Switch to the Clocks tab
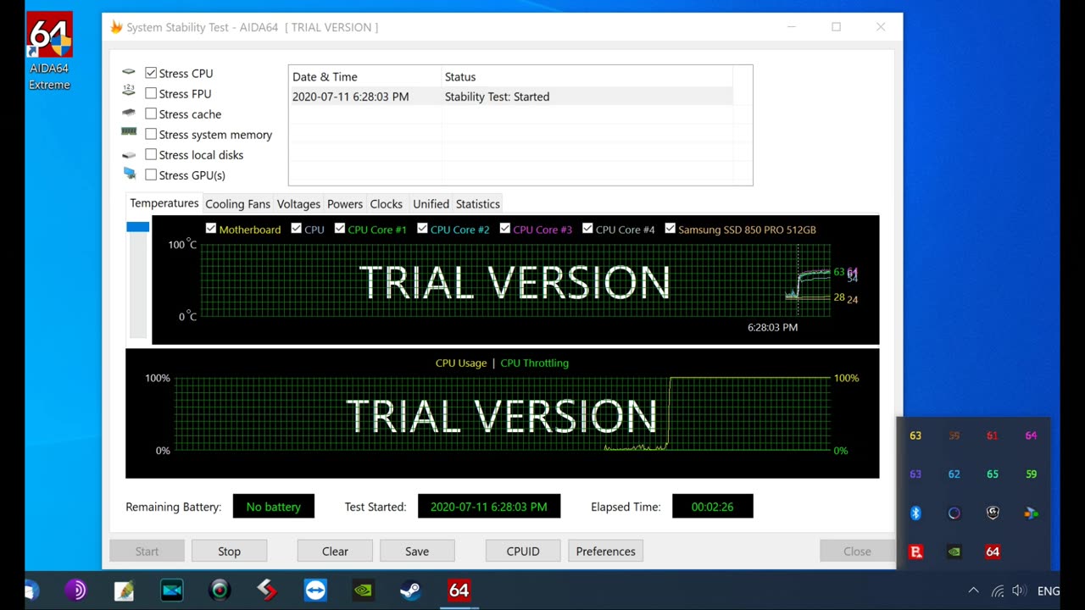Screen dimensions: 1085x610 (386, 204)
